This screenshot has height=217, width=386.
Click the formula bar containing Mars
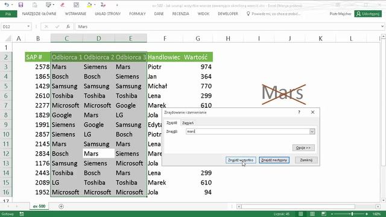227,27
